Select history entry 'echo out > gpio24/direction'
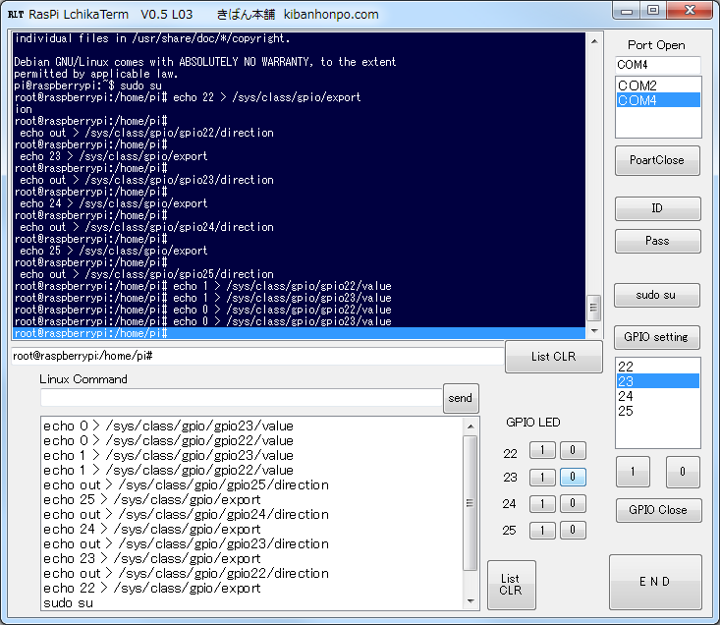 tap(252, 515)
